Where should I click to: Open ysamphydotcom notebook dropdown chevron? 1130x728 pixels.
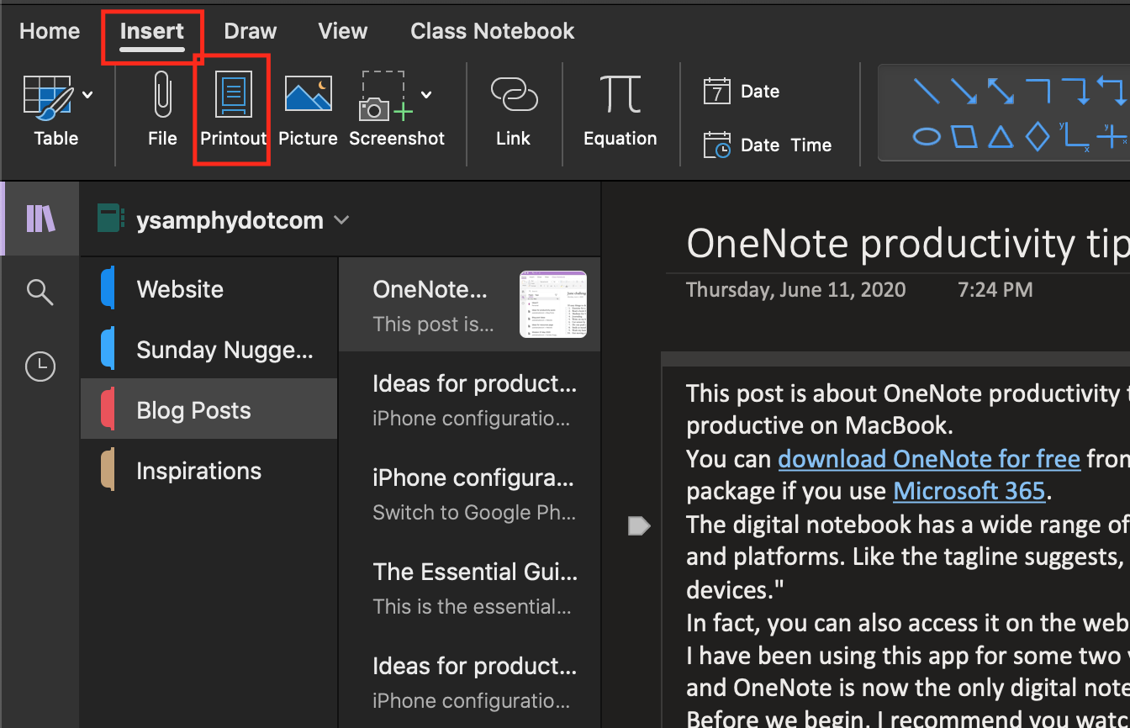click(x=341, y=220)
